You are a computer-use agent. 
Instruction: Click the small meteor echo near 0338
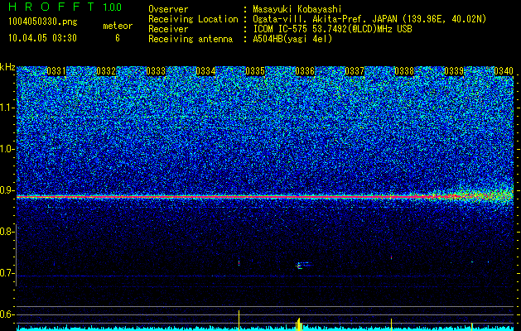coord(392,257)
